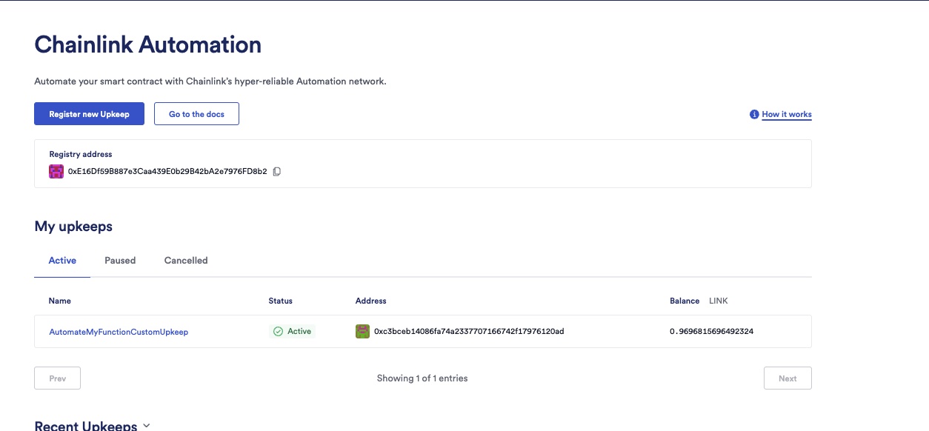Click the LINK balance value 0.9696815696492324
Screen dimensions: 929x431
[711, 332]
